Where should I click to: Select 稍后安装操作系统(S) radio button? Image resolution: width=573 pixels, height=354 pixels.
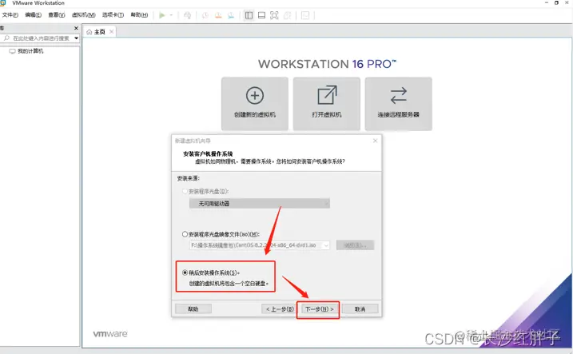point(185,272)
